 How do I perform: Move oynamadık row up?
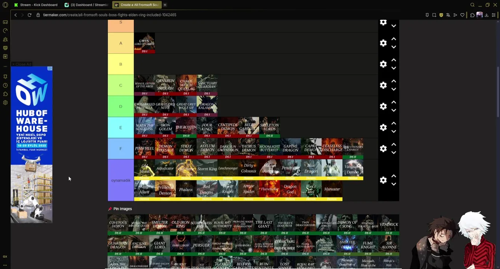coord(394,176)
